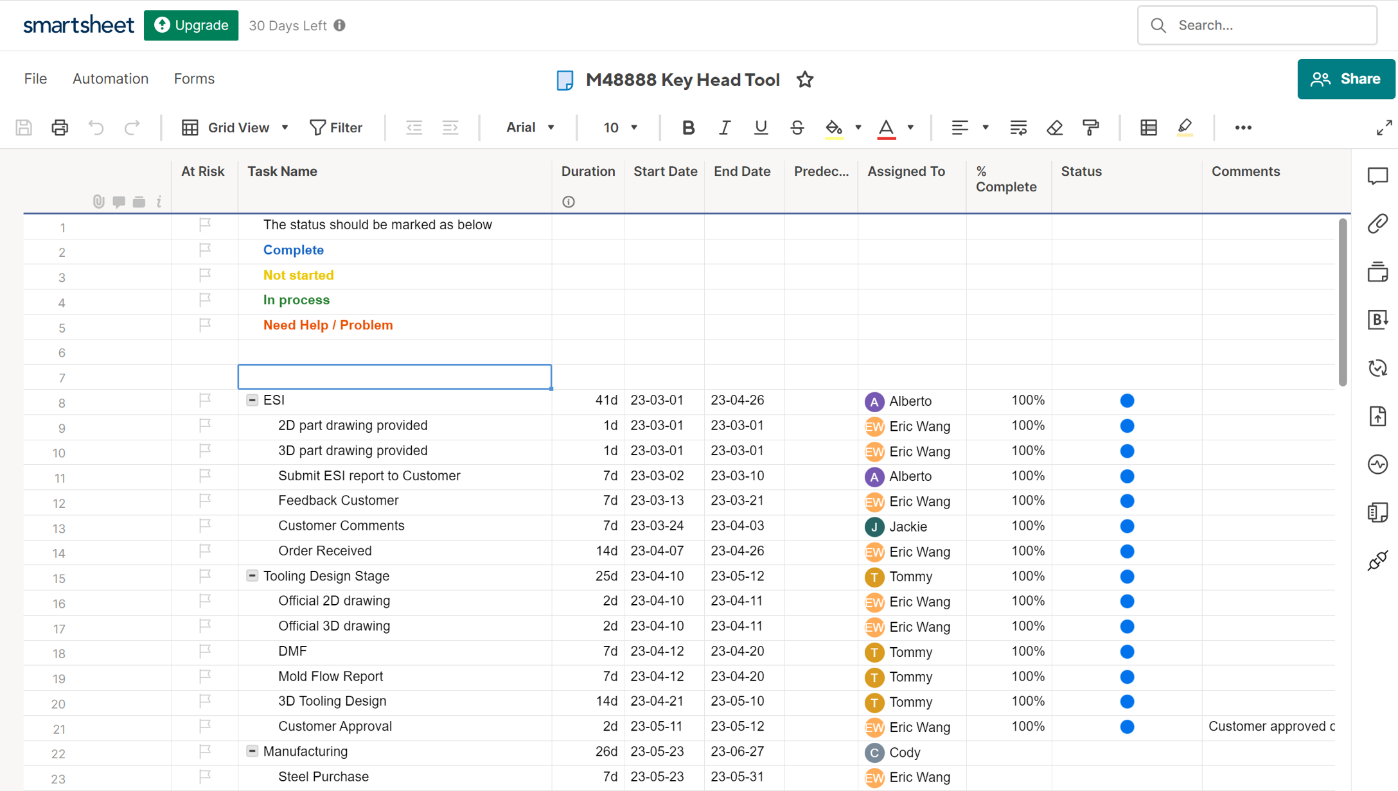Click the sheet title M48888 Key Head Tool
Screen dimensions: 1398x791
[682, 80]
